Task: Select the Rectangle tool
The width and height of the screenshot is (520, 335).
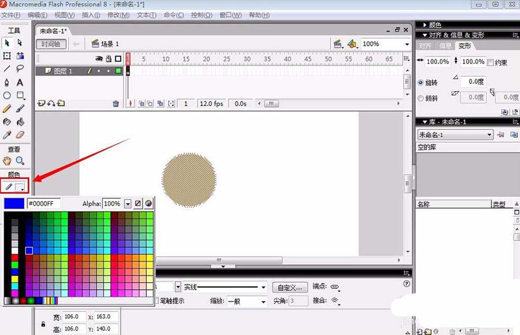Action: coord(20,95)
